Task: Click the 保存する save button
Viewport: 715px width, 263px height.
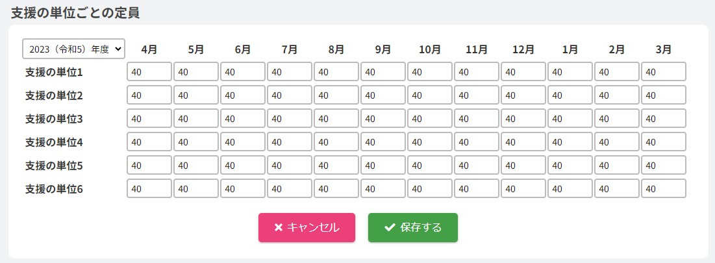Action: tap(412, 227)
